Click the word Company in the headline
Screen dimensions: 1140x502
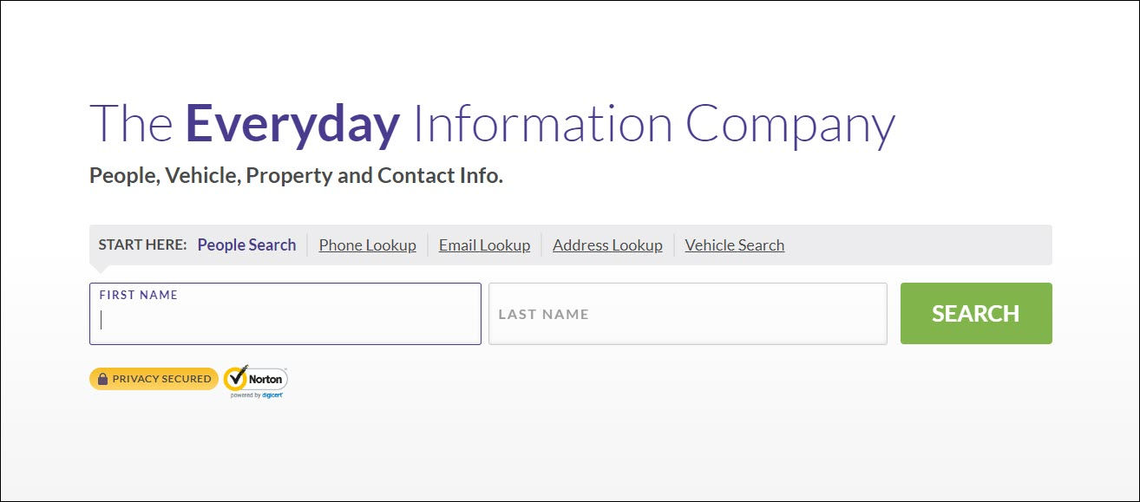(790, 126)
